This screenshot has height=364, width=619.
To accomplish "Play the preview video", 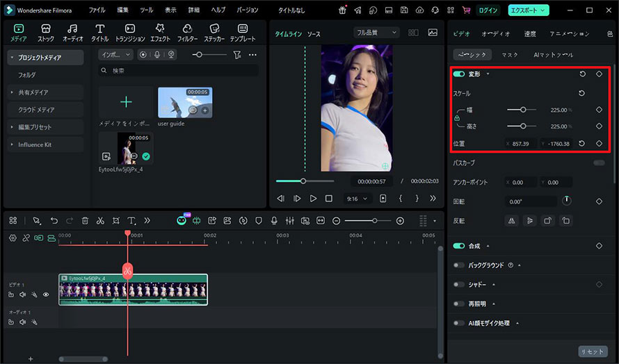I will coord(313,199).
